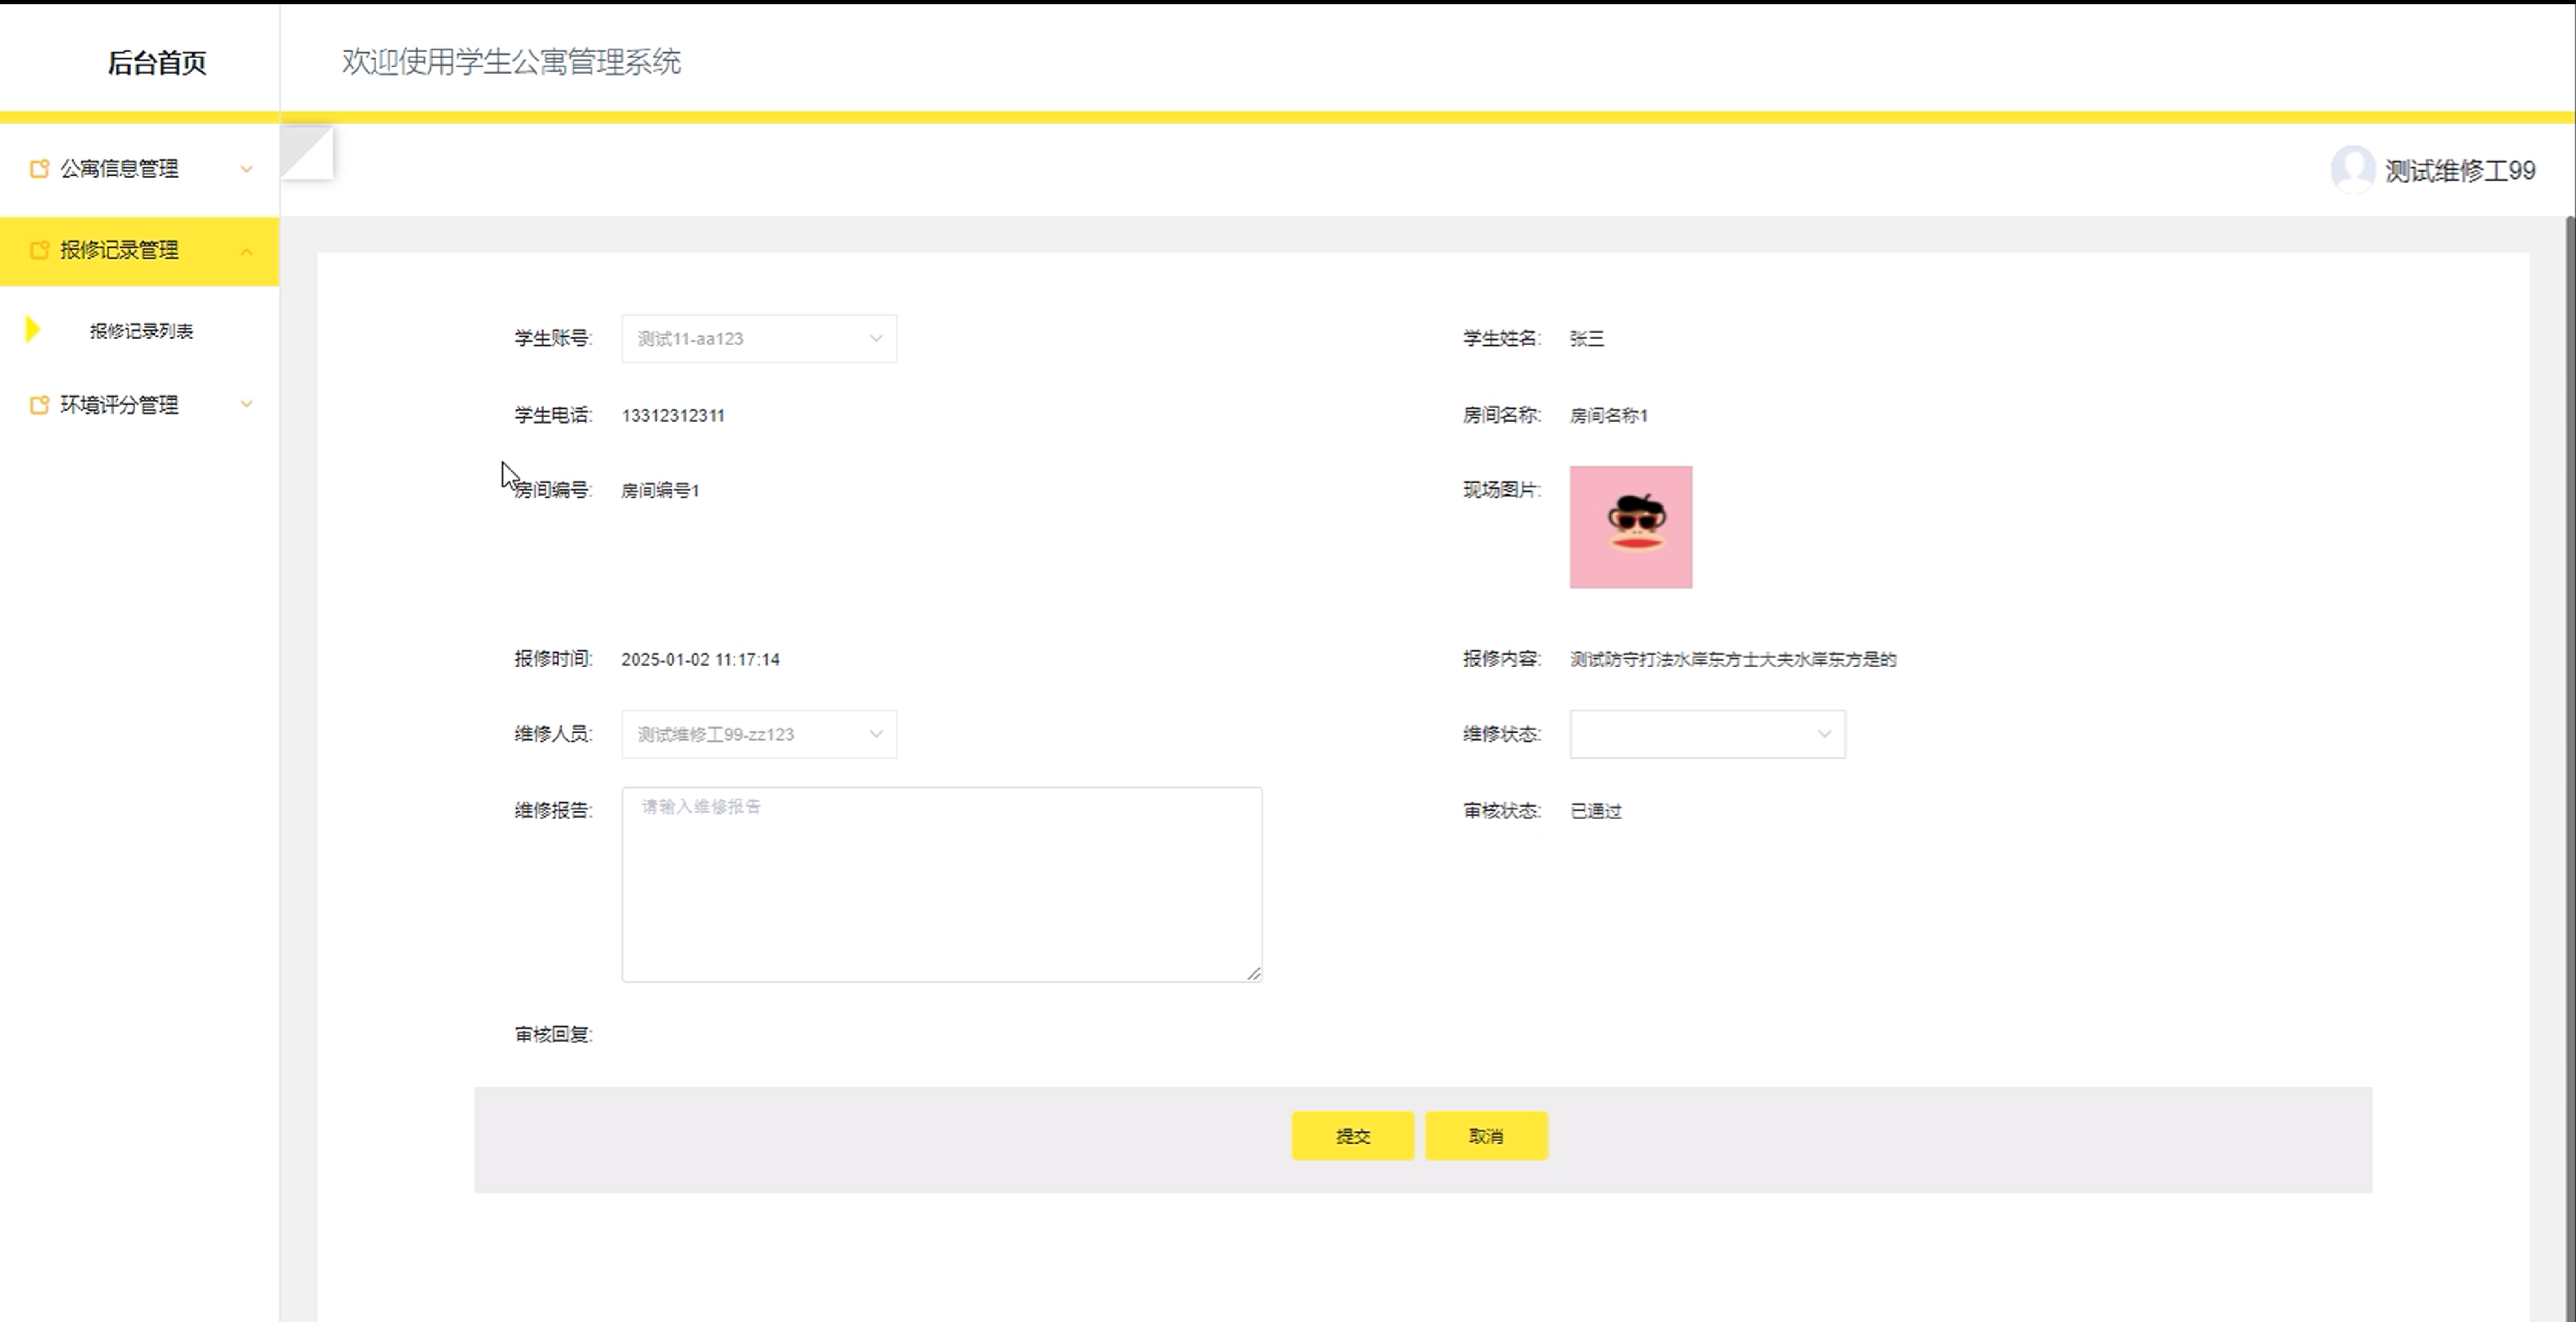
Task: Click the yellow arrow beside 报修记录列表
Action: coord(33,330)
